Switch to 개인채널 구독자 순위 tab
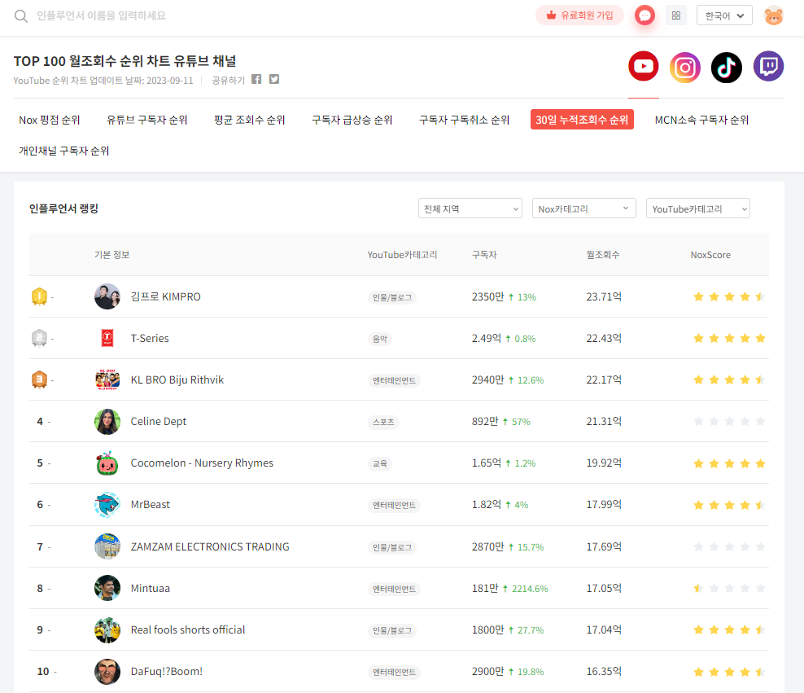Screen dimensions: 804x693 (64, 151)
